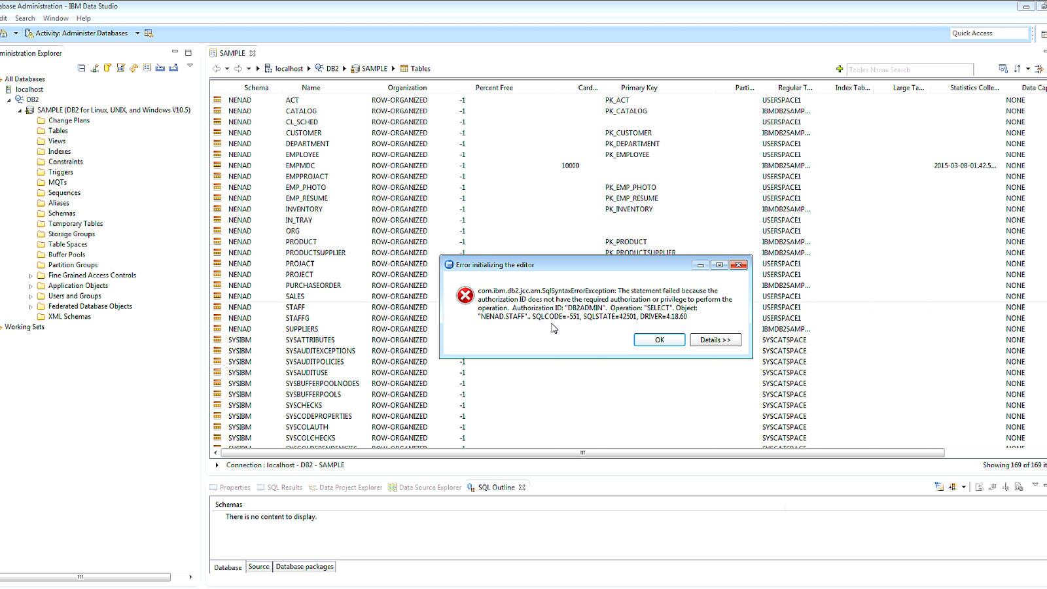Open the sort options dropdown arrow

pyautogui.click(x=1028, y=69)
